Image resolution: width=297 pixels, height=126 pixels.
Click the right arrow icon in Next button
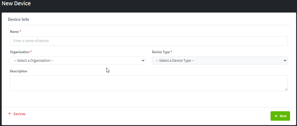click(276, 116)
